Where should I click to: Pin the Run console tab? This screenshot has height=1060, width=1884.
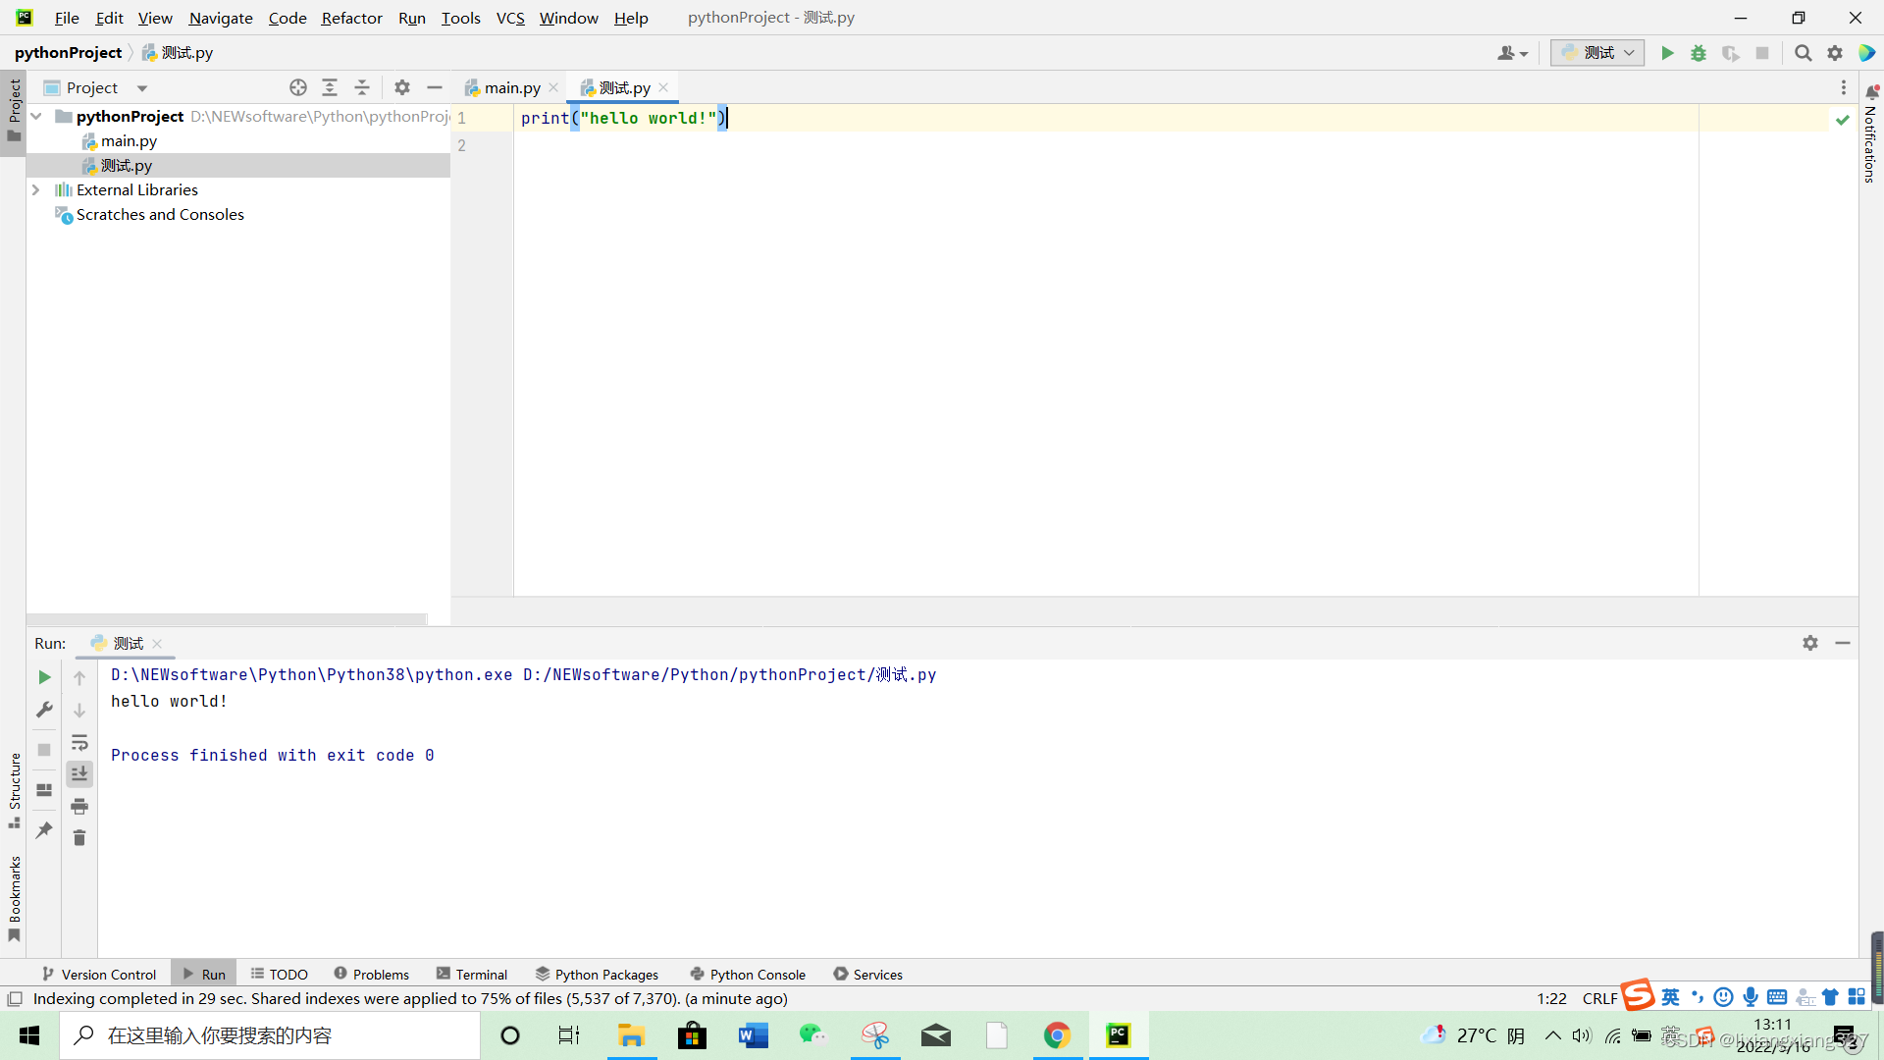[43, 830]
